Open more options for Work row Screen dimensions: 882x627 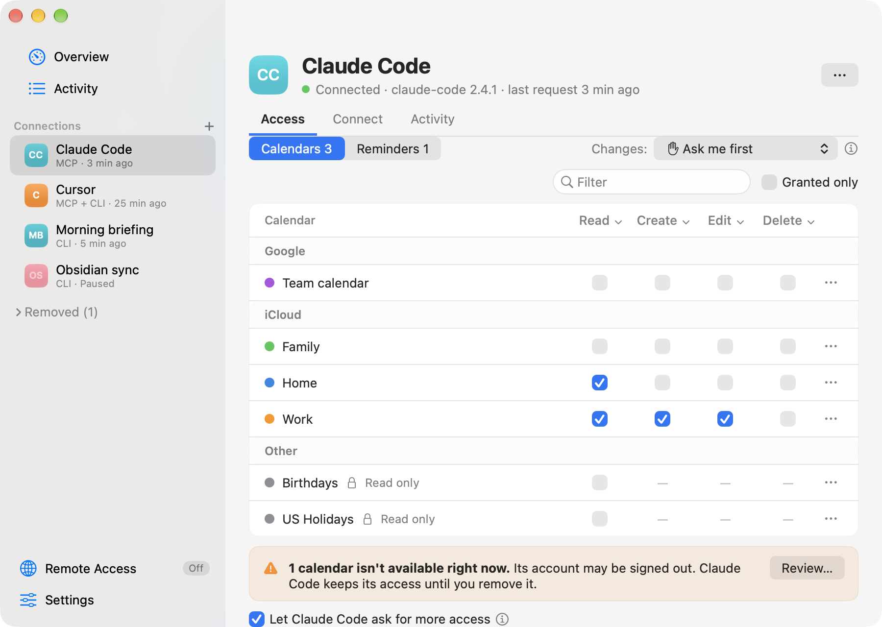click(831, 419)
